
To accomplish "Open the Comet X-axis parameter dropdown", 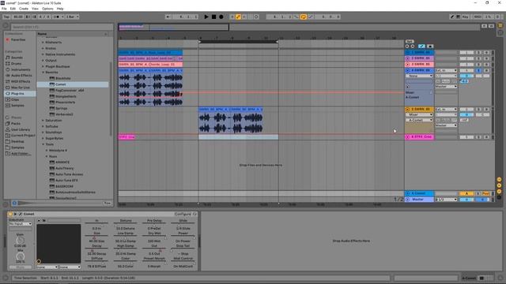I will [47, 267].
